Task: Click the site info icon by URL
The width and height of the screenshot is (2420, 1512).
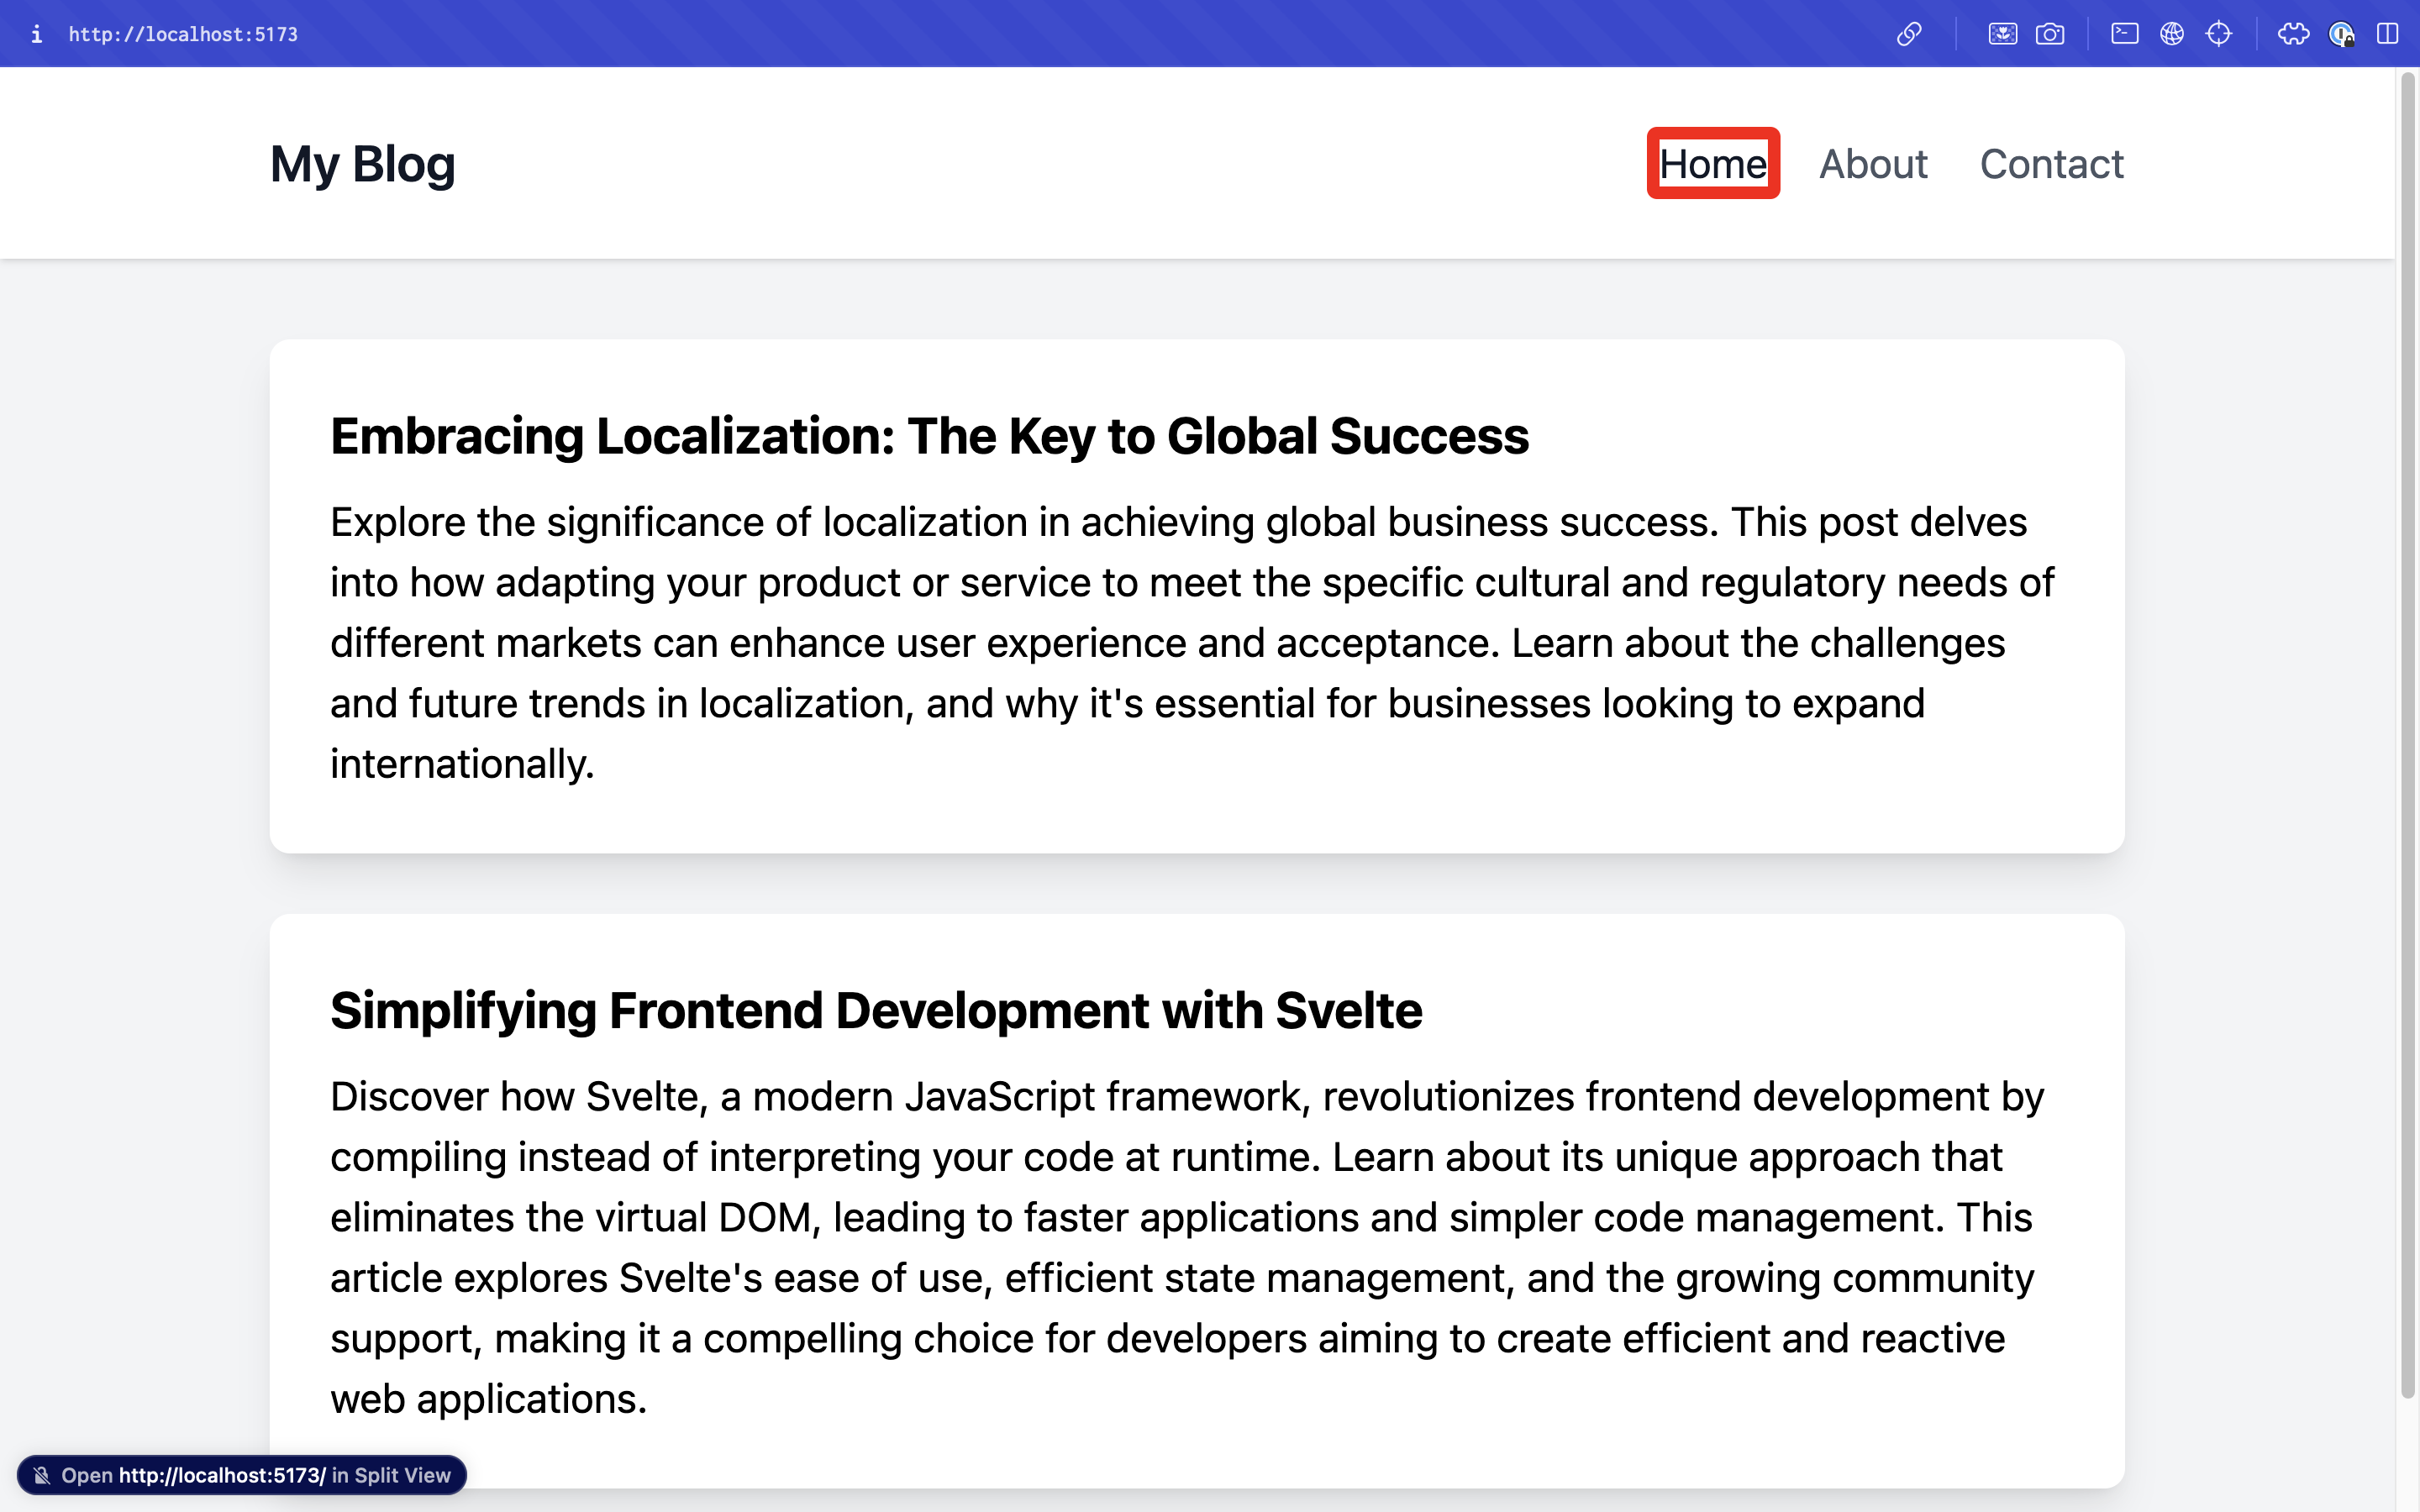Action: tap(36, 34)
